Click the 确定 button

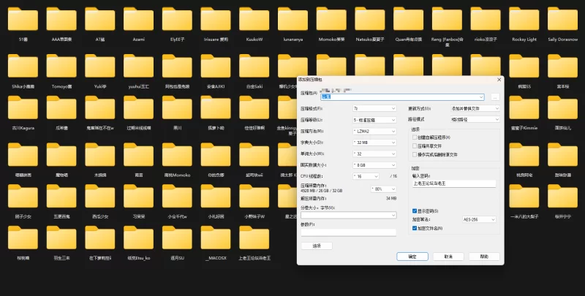tap(412, 257)
